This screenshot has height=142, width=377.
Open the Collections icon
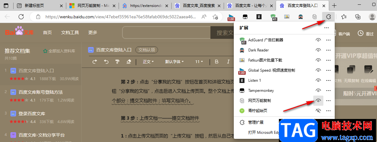point(358,17)
